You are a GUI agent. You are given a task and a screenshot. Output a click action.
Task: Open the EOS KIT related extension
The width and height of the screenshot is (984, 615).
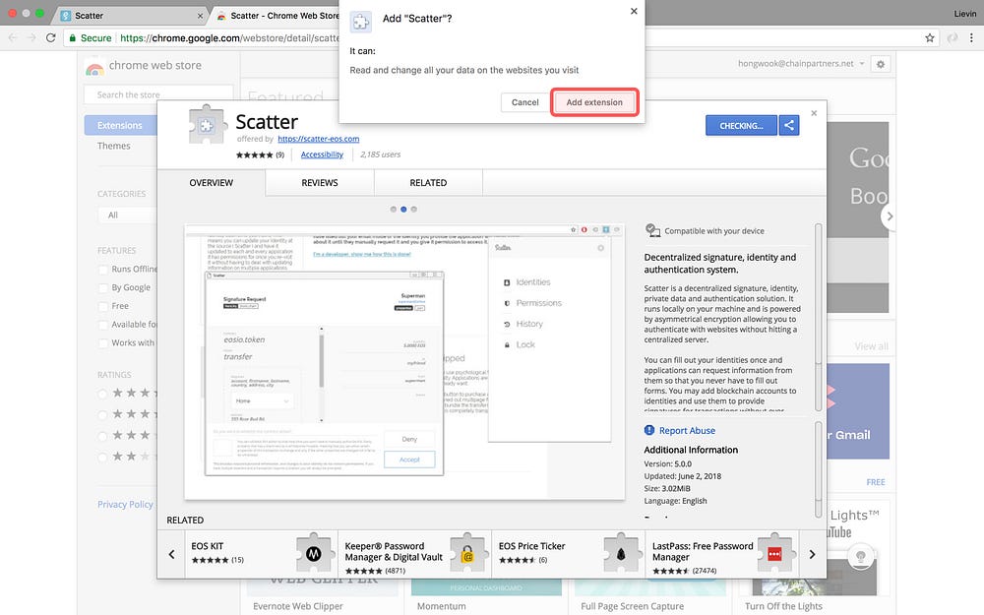coord(261,553)
